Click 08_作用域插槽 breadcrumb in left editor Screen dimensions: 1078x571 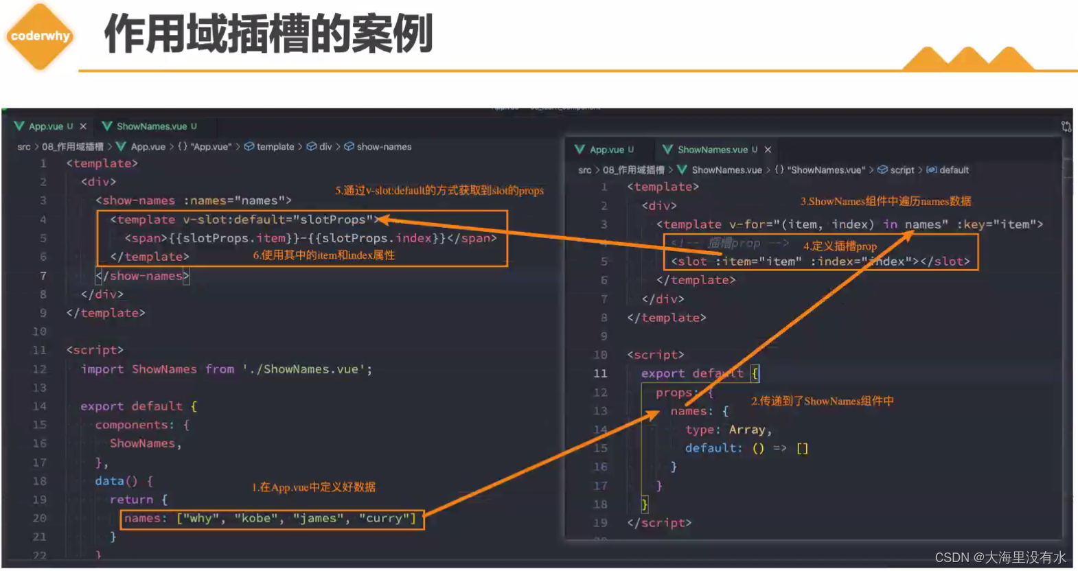coord(73,147)
